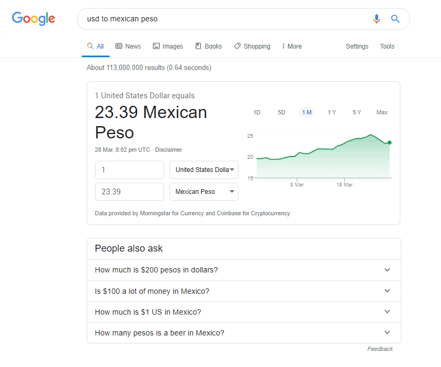Expand "How much is $200 pesos in dollars?"

pyautogui.click(x=244, y=270)
